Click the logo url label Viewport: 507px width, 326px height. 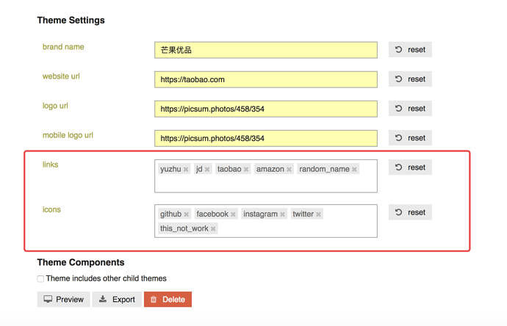(55, 106)
